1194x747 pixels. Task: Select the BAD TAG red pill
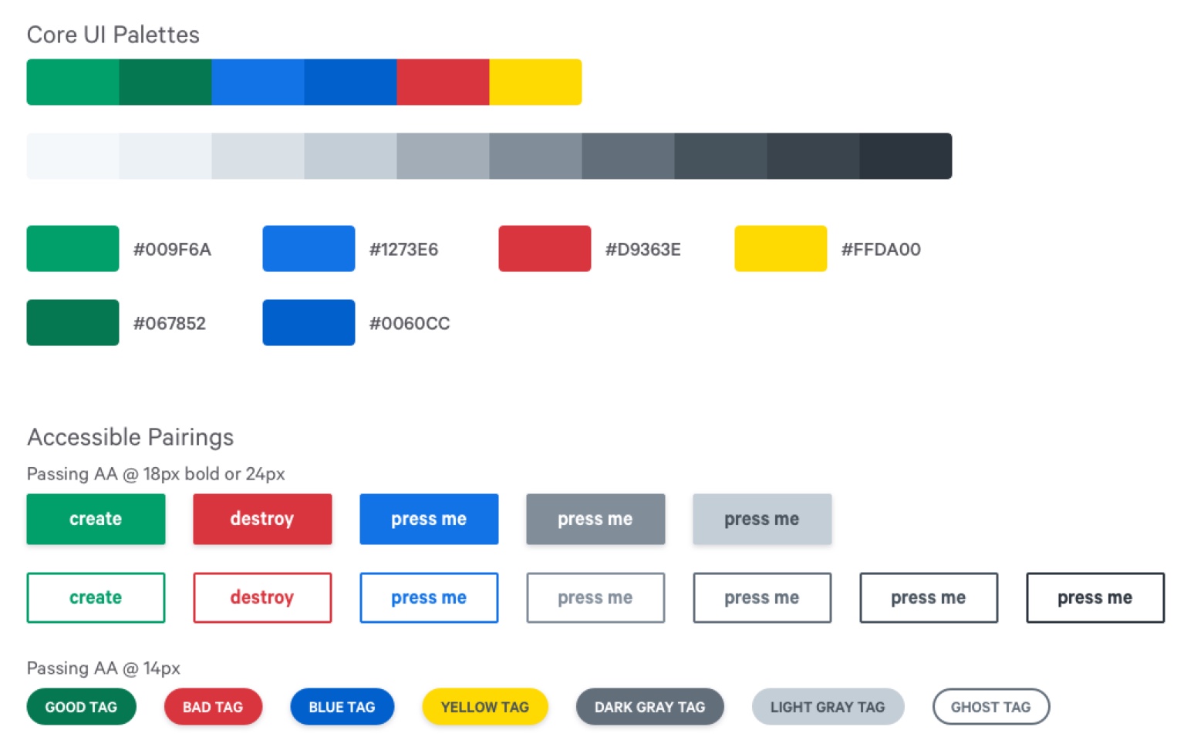click(x=213, y=707)
